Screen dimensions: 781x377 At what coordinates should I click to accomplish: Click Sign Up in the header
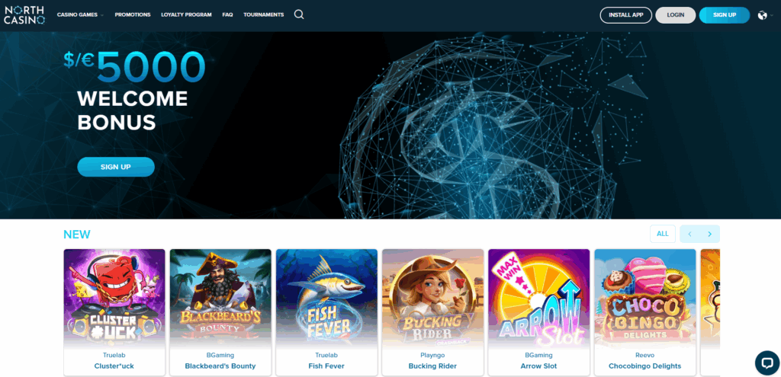pos(725,15)
